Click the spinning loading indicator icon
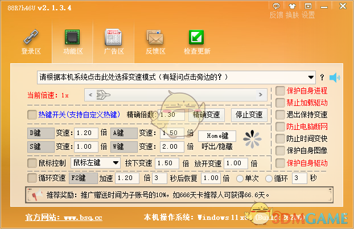 coord(252,139)
